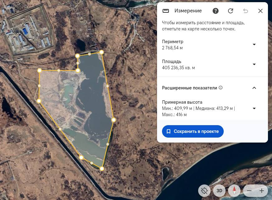This screenshot has width=272, height=200.
Task: Open the measurement help question mark icon
Action: (216, 11)
